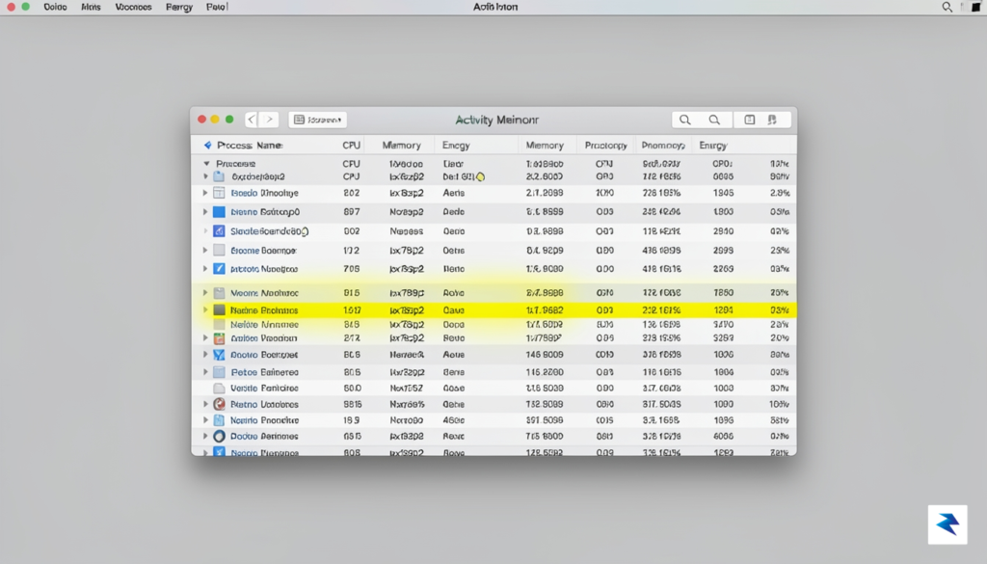The image size is (987, 564).
Task: Expand the row with CPU value 802
Action: click(205, 193)
